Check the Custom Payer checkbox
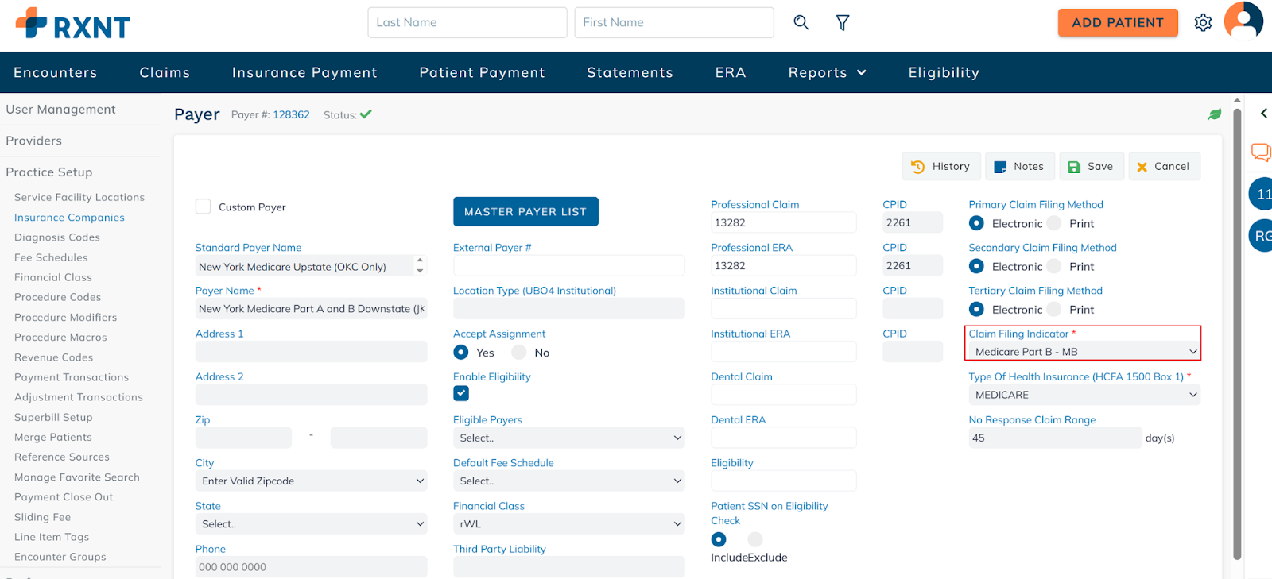 [204, 207]
